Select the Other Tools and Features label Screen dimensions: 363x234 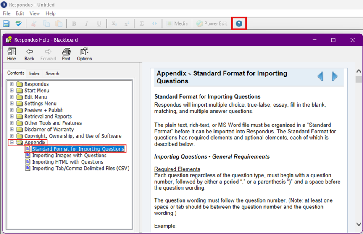click(x=53, y=123)
